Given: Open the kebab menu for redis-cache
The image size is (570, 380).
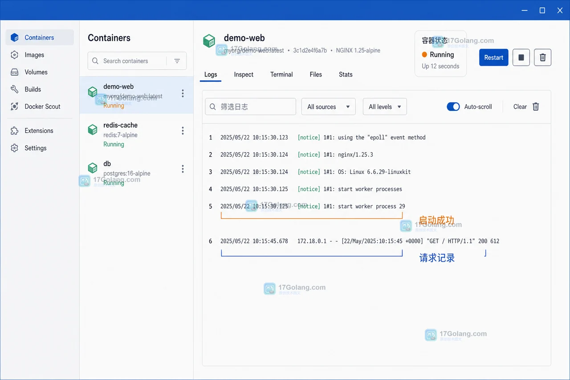Looking at the screenshot, I should point(183,131).
